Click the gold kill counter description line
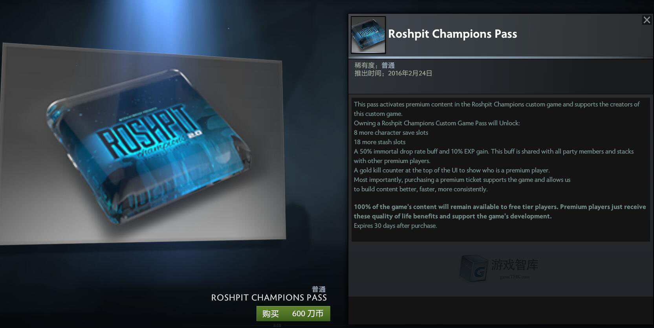This screenshot has height=328, width=654. point(451,170)
